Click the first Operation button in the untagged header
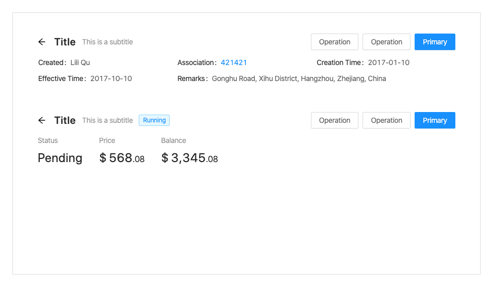Viewport: 493px width, 287px height. [x=334, y=42]
